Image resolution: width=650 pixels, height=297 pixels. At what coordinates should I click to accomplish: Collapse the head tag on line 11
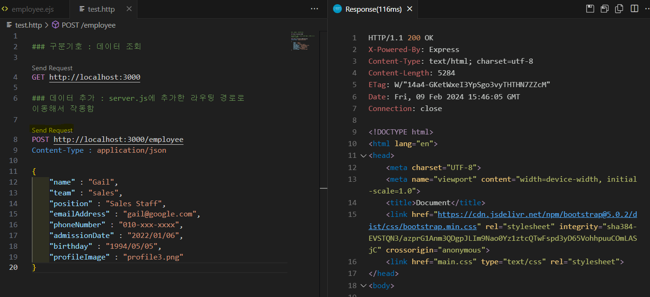tap(363, 156)
